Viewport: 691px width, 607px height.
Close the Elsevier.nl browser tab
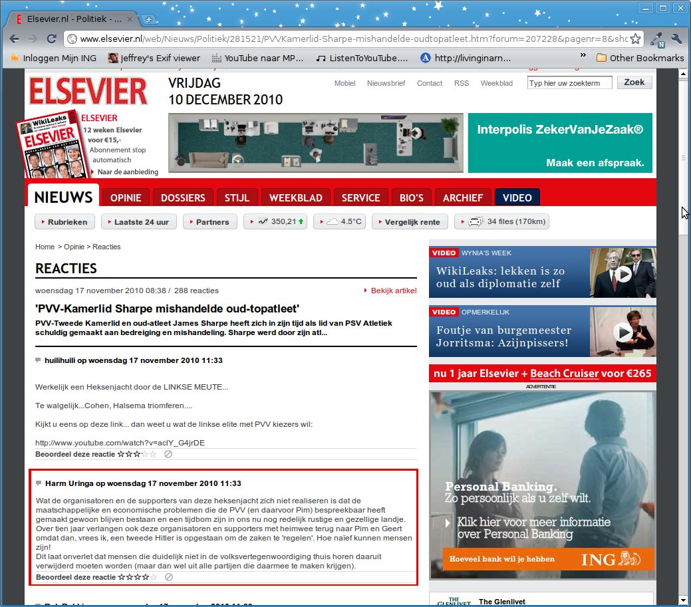tap(130, 19)
